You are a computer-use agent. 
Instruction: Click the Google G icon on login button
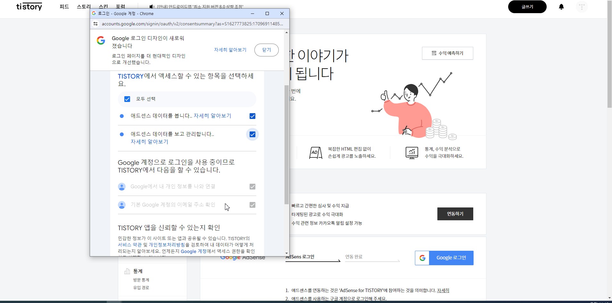(x=422, y=258)
